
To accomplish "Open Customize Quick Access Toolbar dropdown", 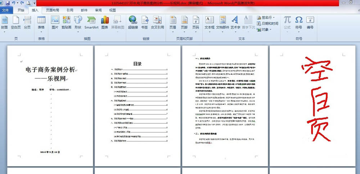I will tap(35, 3).
